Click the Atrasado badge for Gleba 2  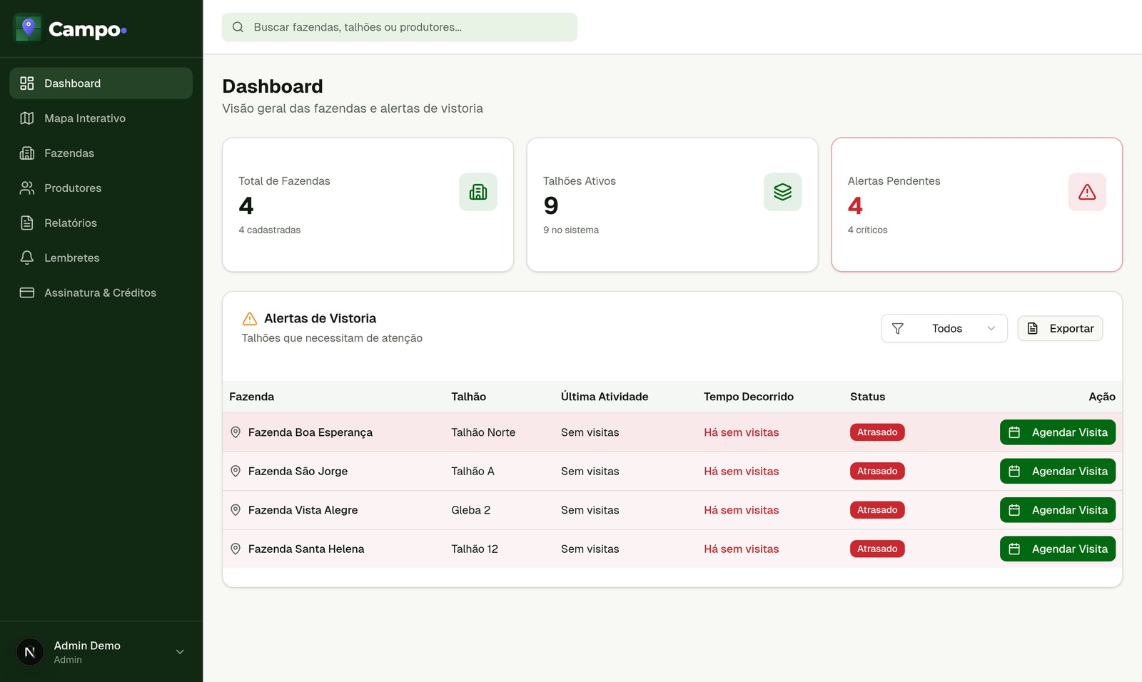[x=877, y=510]
